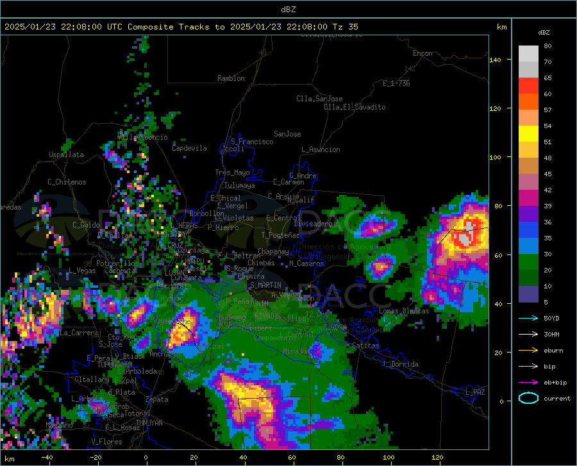The image size is (577, 466).
Task: Click the dBZ title in the top bar
Action: (288, 10)
